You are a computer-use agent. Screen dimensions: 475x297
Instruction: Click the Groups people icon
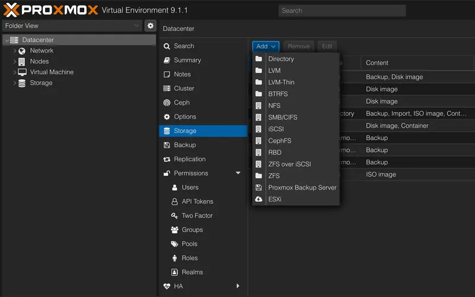[x=175, y=230]
